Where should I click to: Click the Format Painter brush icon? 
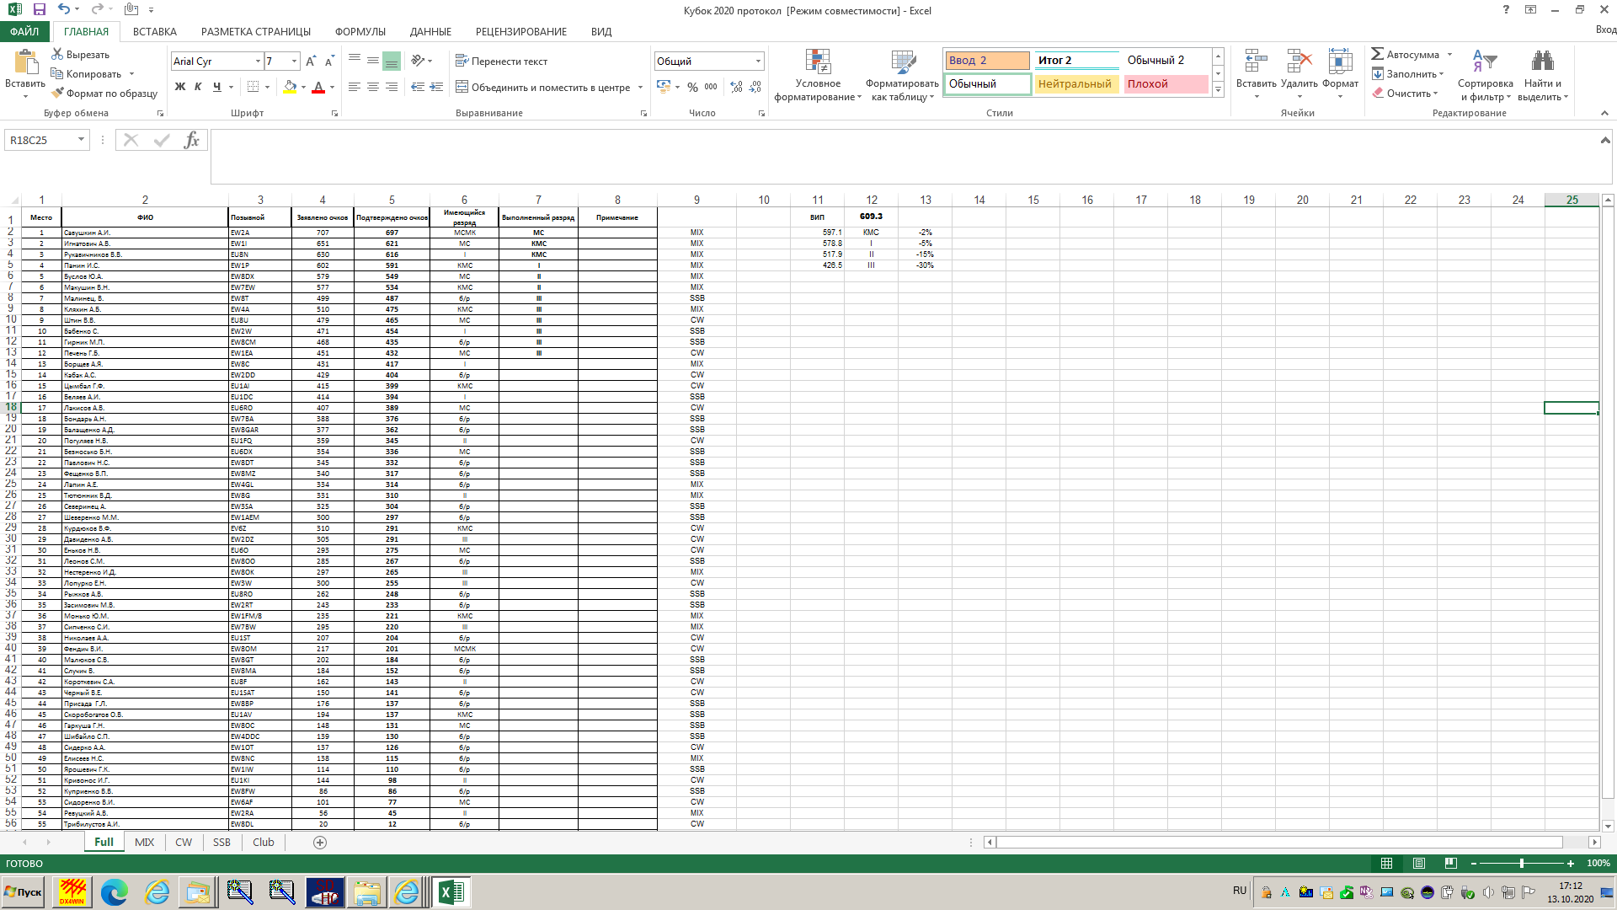pos(57,94)
